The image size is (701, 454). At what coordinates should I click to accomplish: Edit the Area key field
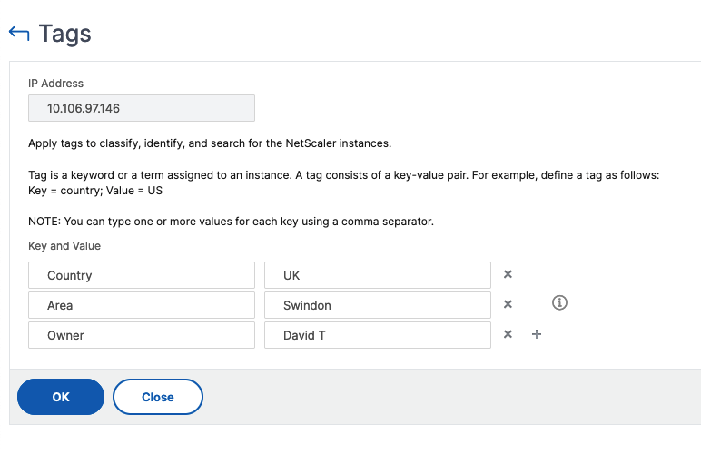coord(142,305)
